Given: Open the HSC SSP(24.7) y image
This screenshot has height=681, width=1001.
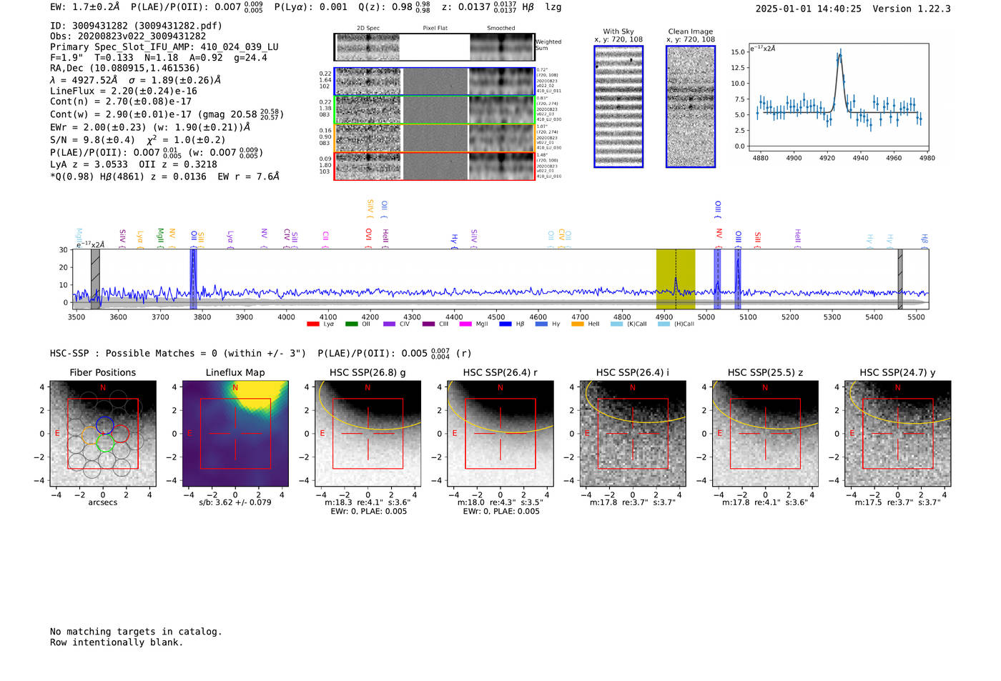Looking at the screenshot, I should click(898, 434).
